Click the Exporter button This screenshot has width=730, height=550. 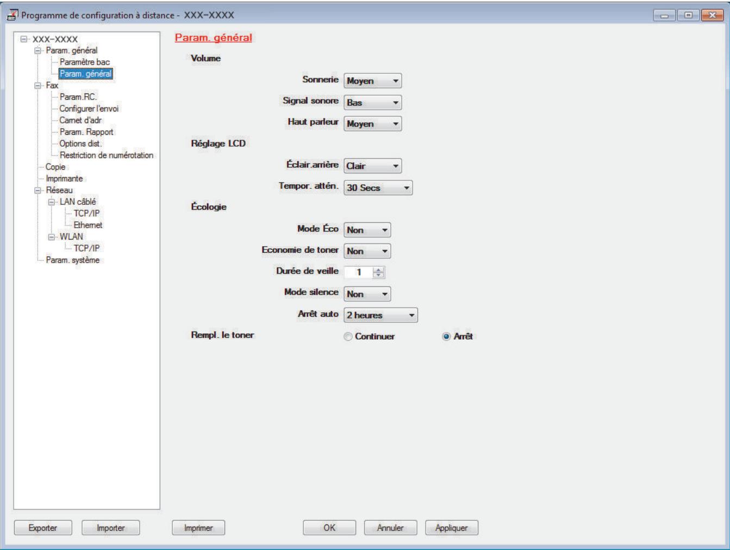coord(43,528)
